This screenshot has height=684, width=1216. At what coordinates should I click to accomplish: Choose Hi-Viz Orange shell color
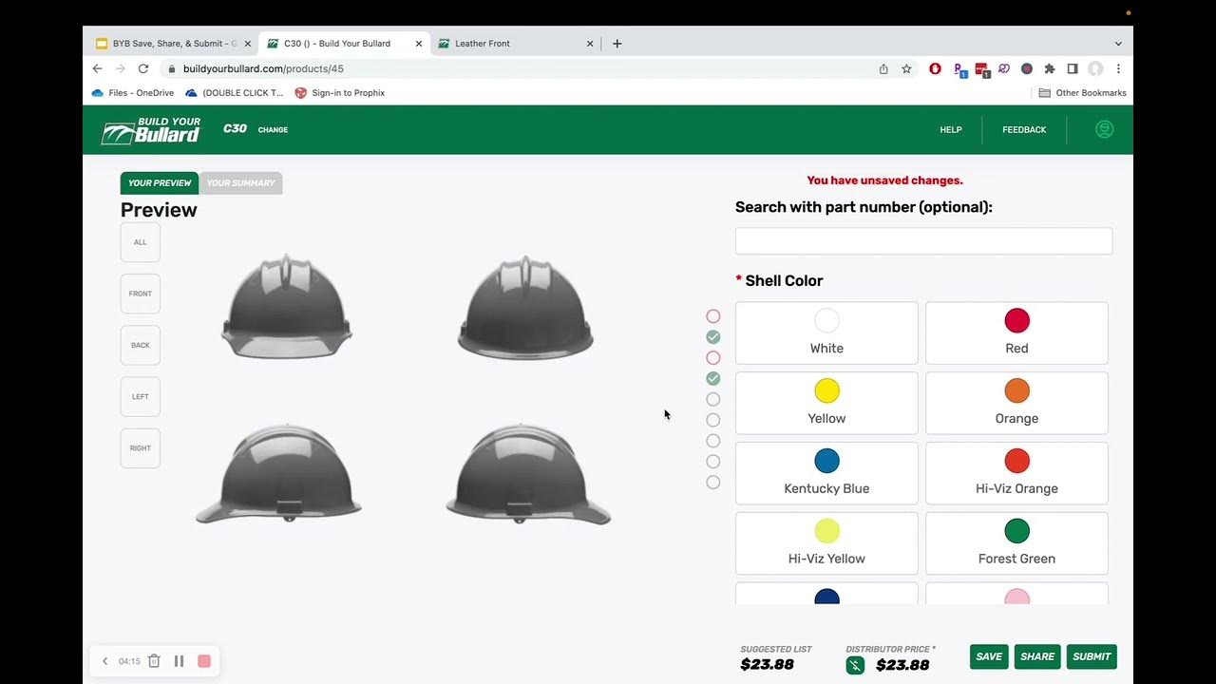coord(1016,474)
